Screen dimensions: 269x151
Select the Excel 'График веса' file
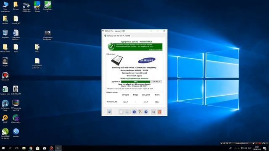[5, 91]
